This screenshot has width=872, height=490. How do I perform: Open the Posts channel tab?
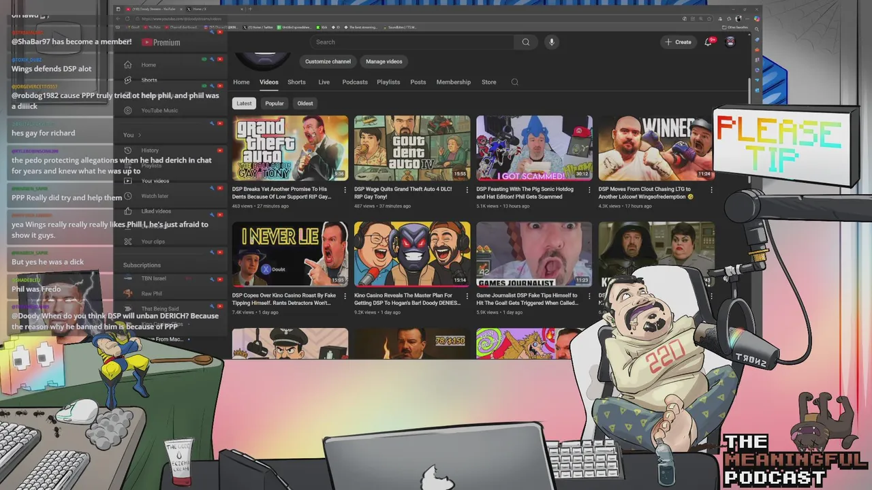click(418, 82)
